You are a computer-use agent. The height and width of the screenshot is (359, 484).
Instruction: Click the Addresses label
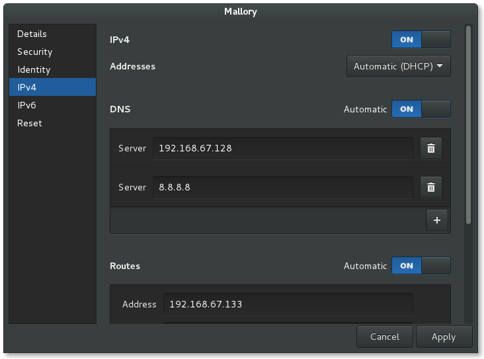[133, 66]
